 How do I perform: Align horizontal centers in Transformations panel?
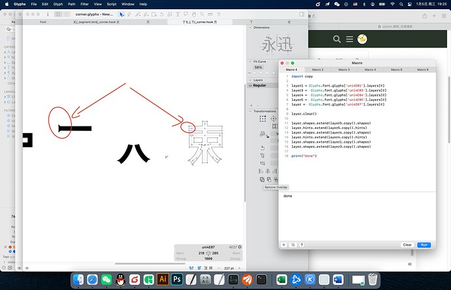coord(268,171)
